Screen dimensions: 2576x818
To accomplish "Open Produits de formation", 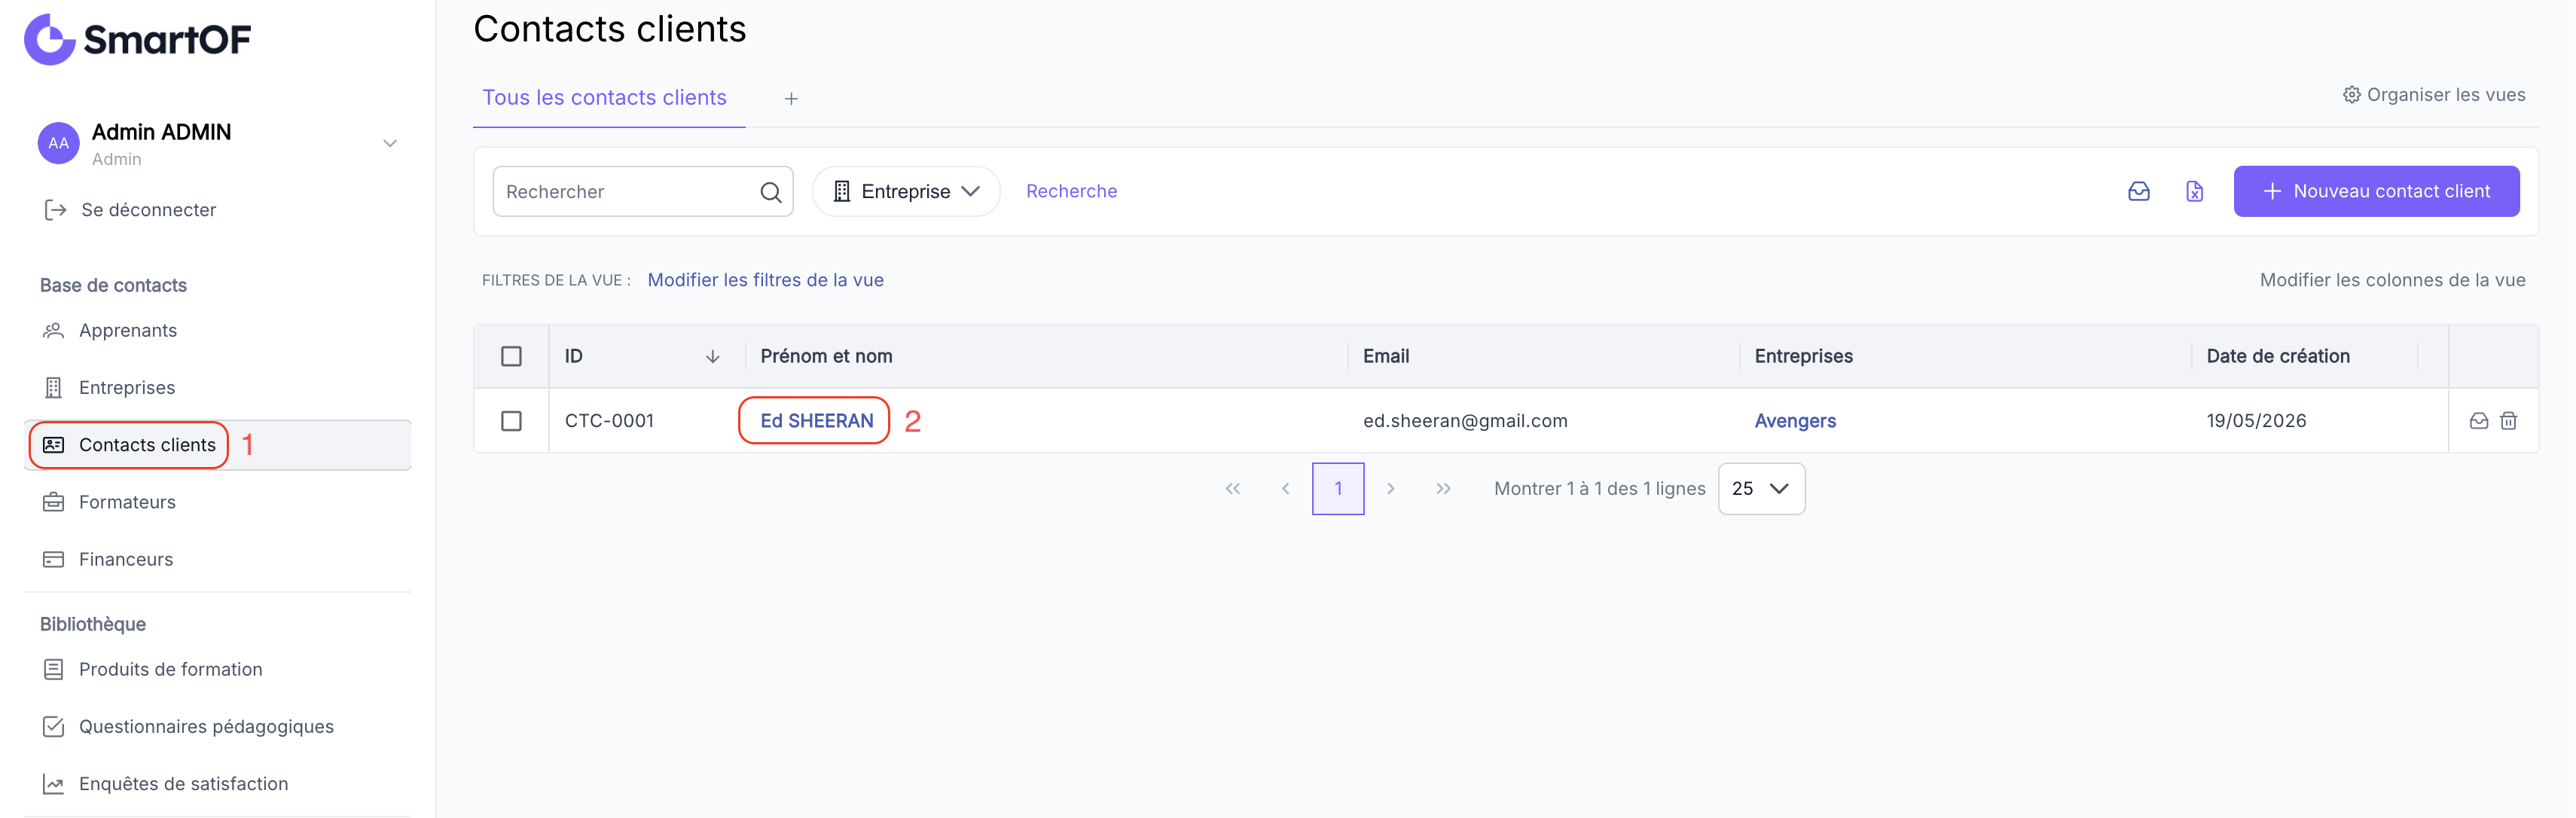I will [x=171, y=669].
